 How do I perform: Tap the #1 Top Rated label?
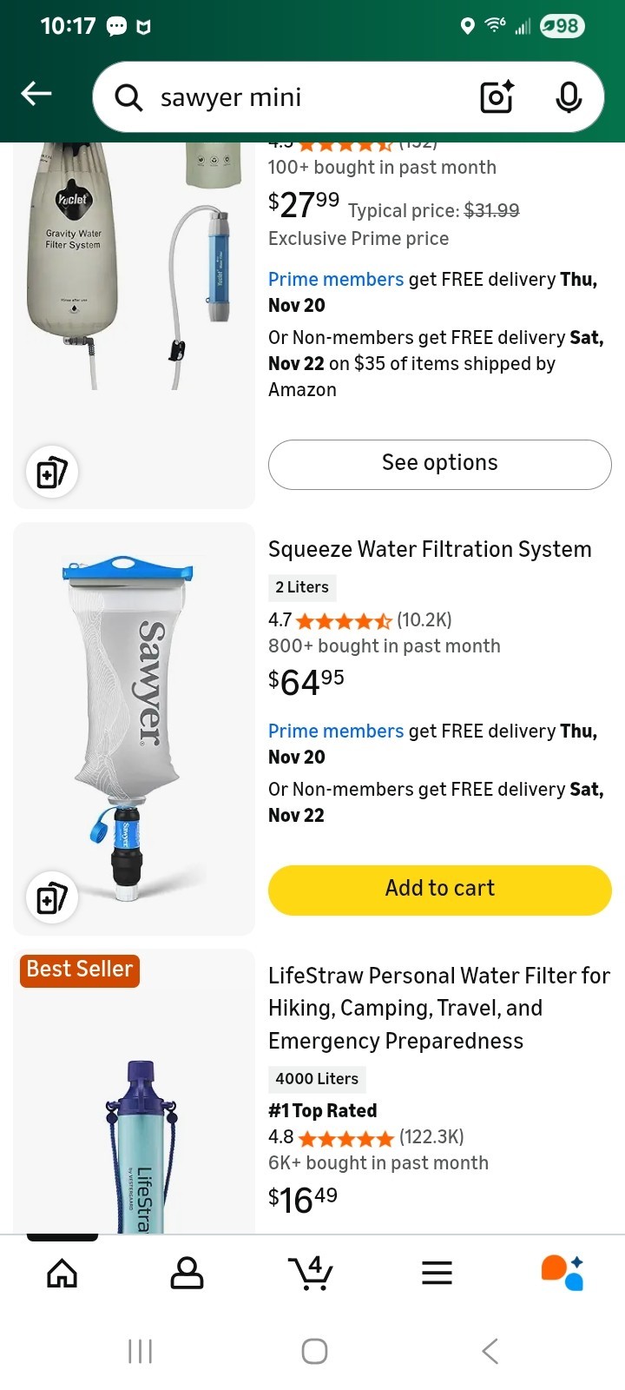[322, 1110]
